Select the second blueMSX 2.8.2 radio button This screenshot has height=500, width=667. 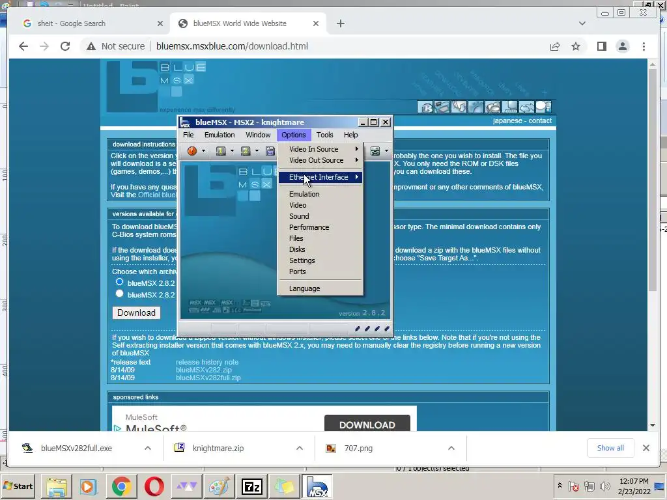click(120, 294)
